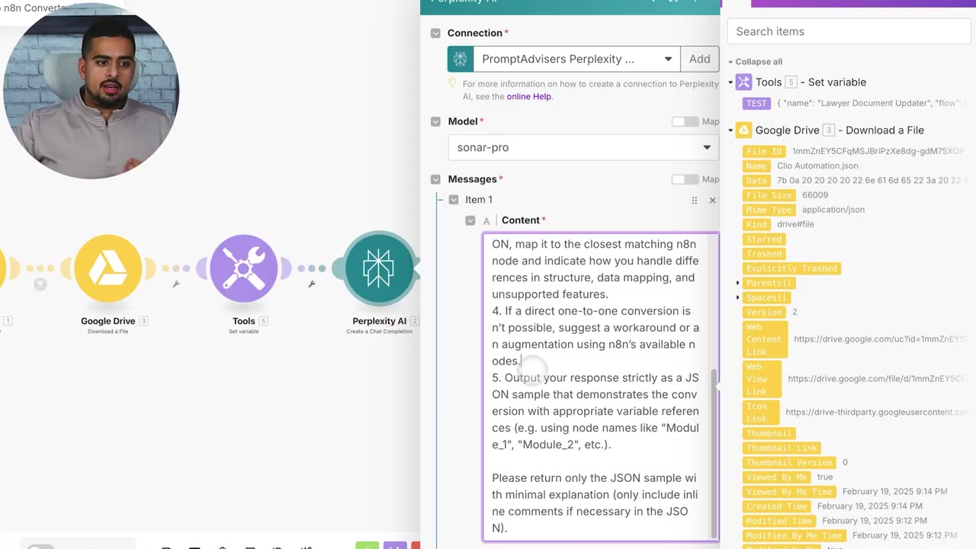The width and height of the screenshot is (976, 549).
Task: Click the Tools icon in the items list
Action: click(743, 82)
